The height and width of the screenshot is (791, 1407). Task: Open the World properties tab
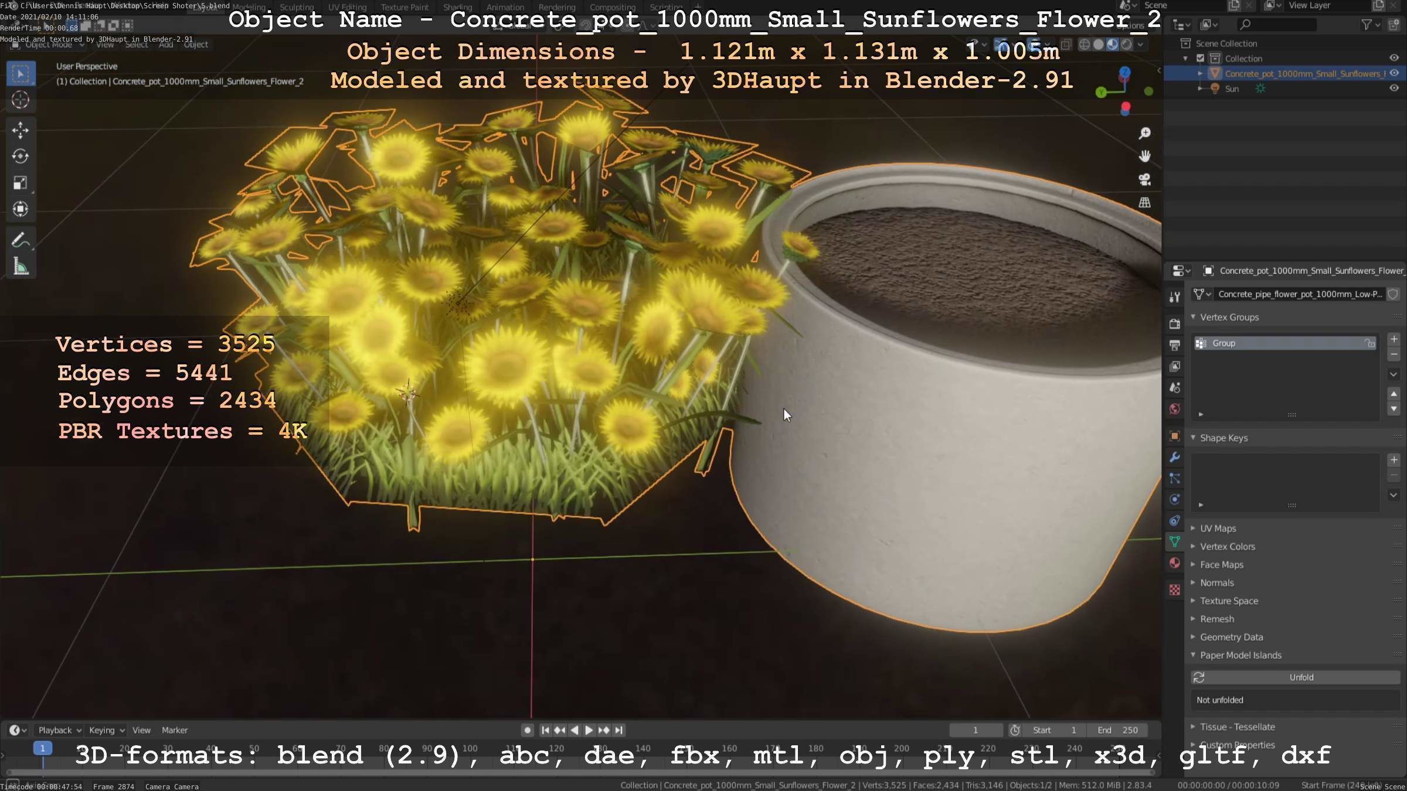[x=1174, y=409]
